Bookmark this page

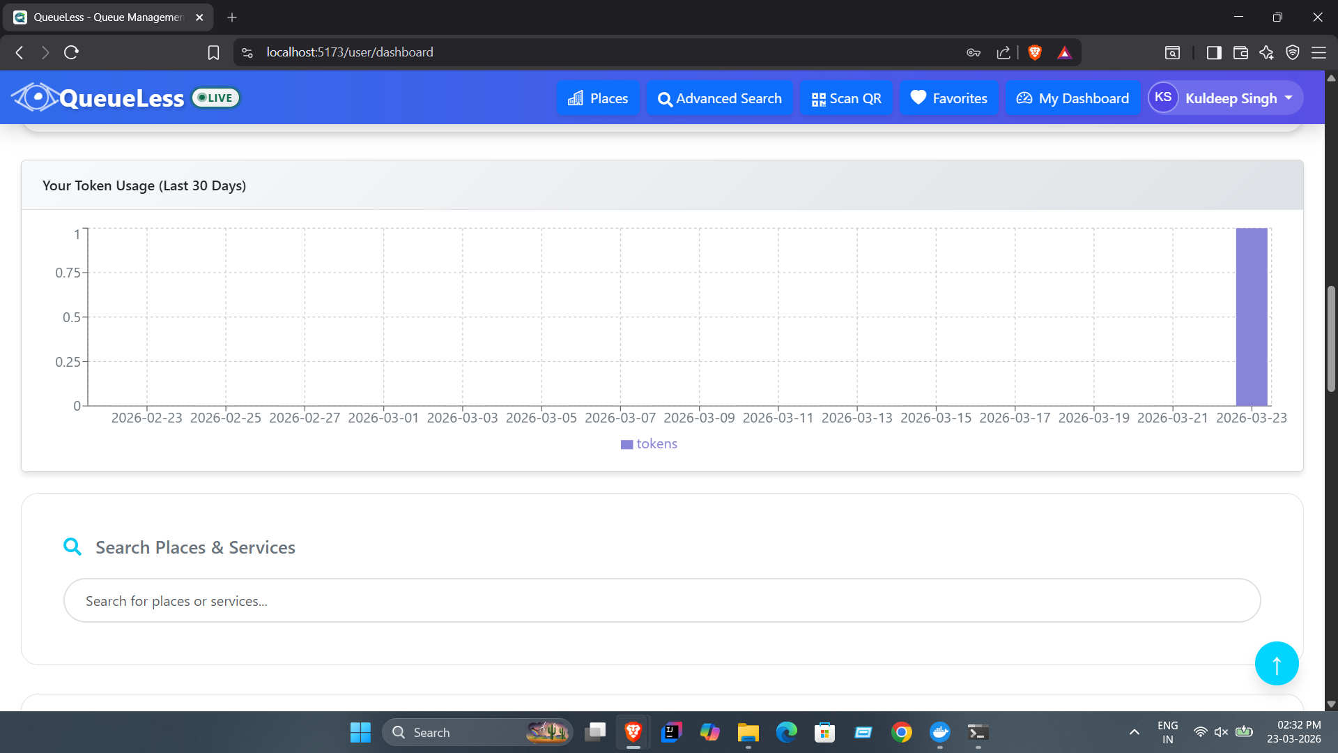pyautogui.click(x=213, y=52)
